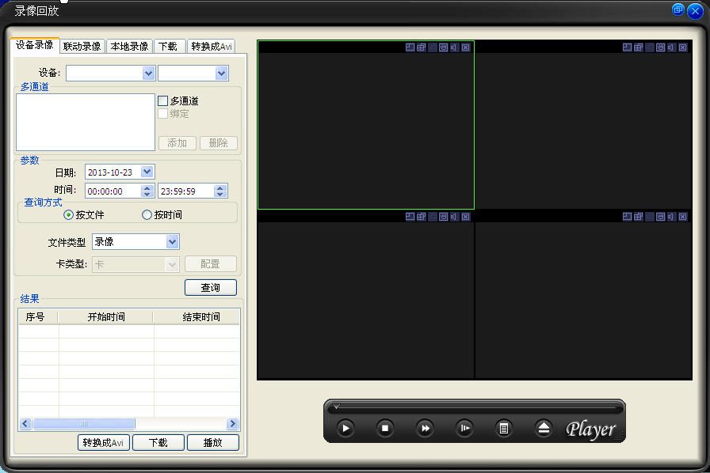The image size is (710, 473).
Task: Close the active green-bordered video pane
Action: pyautogui.click(x=465, y=47)
